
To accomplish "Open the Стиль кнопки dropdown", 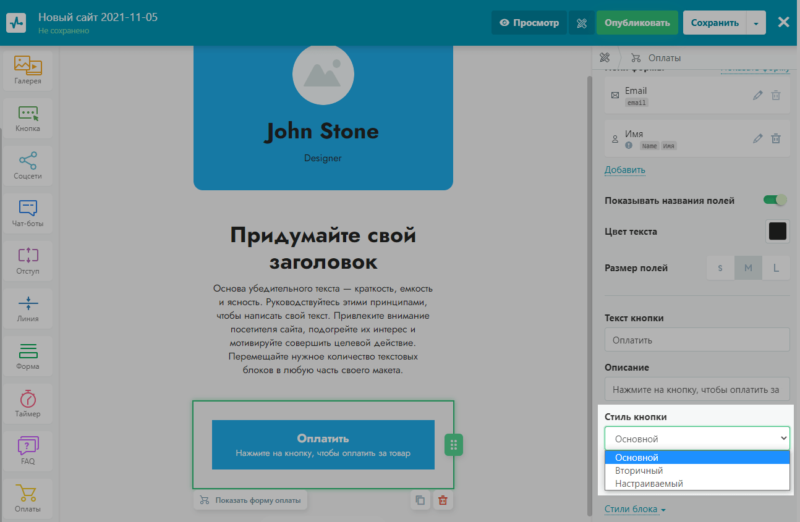I will 697,439.
